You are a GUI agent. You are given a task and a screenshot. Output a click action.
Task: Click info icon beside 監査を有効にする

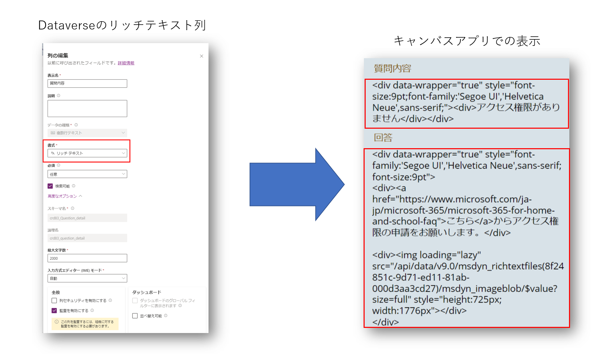tap(92, 311)
